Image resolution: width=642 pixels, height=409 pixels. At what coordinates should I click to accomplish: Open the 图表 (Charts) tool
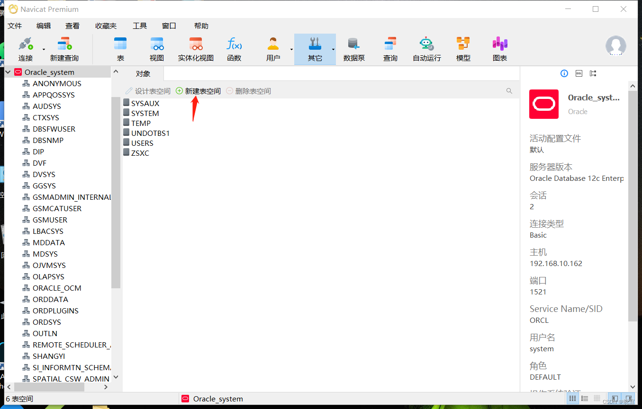coord(500,49)
